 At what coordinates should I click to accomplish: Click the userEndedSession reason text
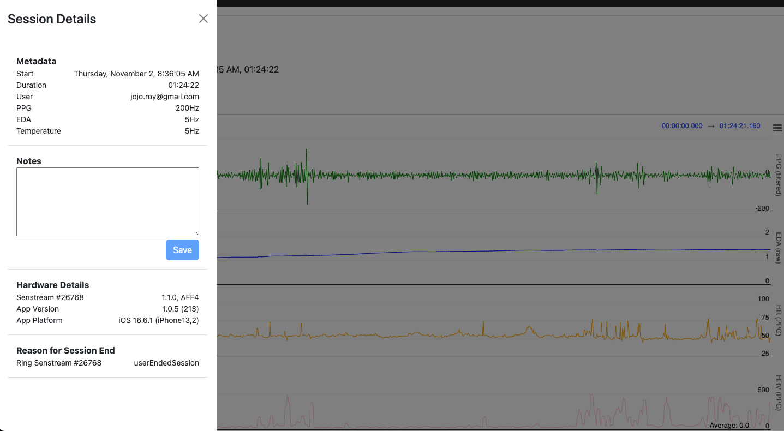click(x=166, y=363)
